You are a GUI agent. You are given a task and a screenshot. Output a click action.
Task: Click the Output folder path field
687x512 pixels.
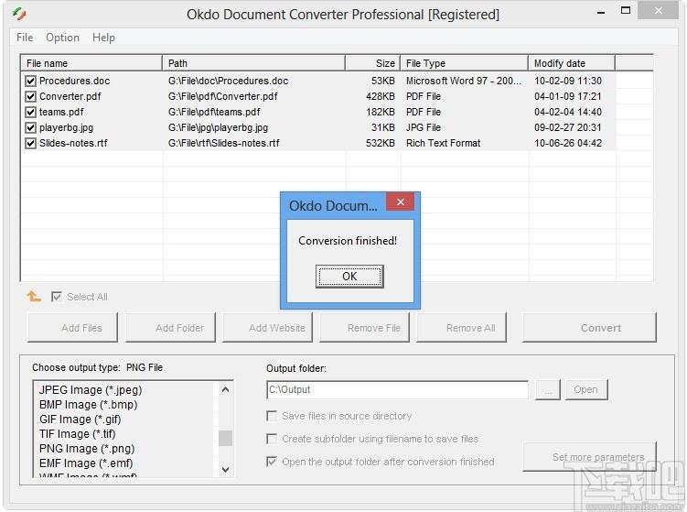point(397,389)
